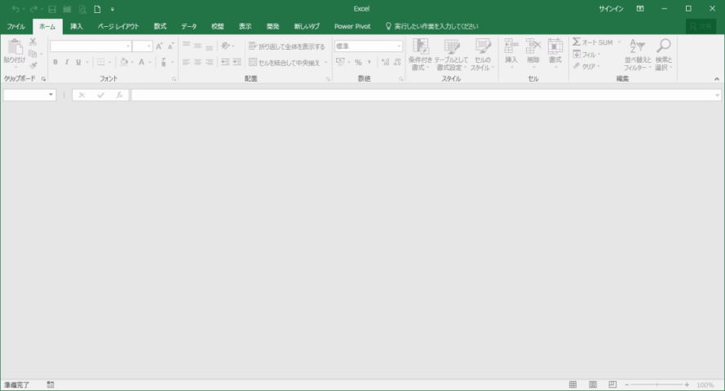Click the zoom slider in status bar

[656, 384]
